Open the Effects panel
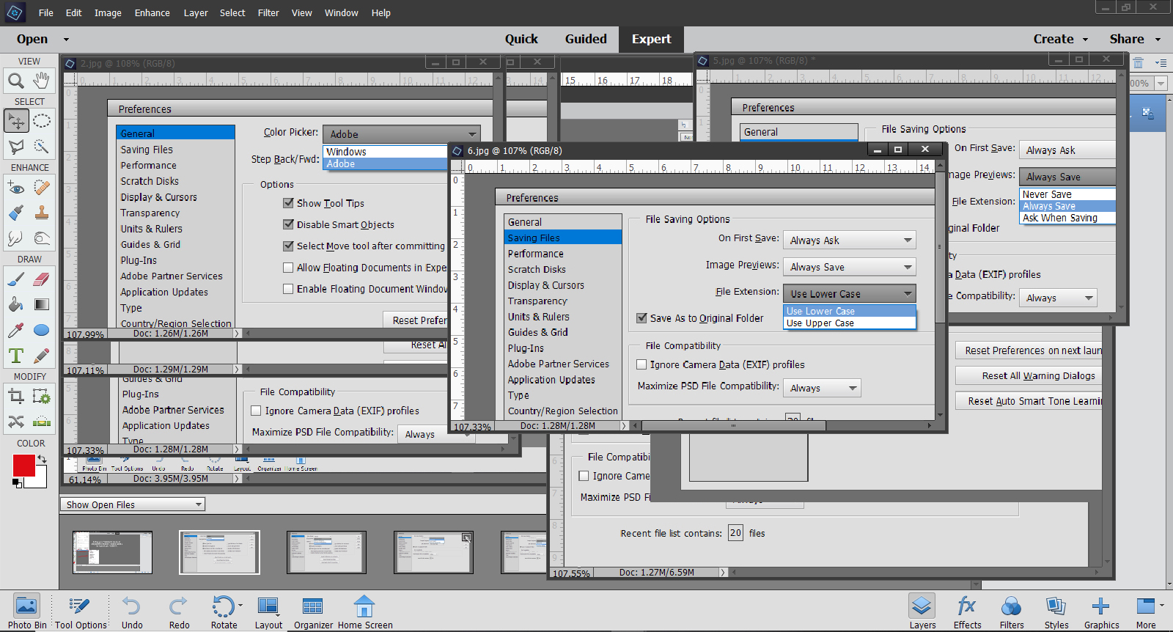Viewport: 1173px width, 632px height. (x=967, y=611)
